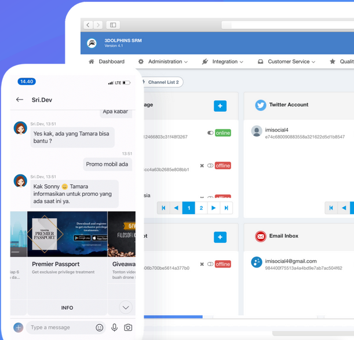Add a channel with top plus button
354x340 pixels.
220,106
